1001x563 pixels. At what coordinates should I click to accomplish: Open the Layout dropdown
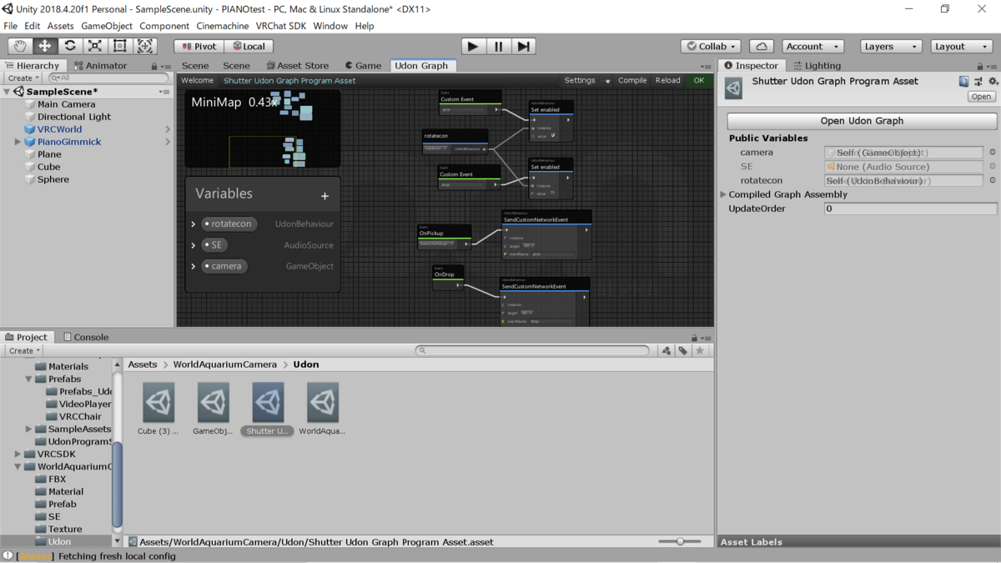(x=961, y=47)
